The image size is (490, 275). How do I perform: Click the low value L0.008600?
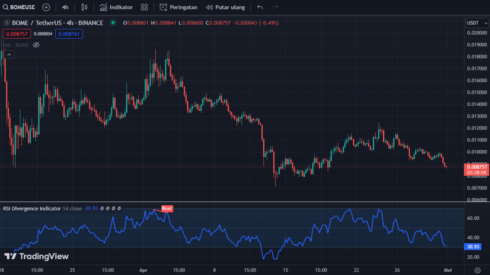191,23
